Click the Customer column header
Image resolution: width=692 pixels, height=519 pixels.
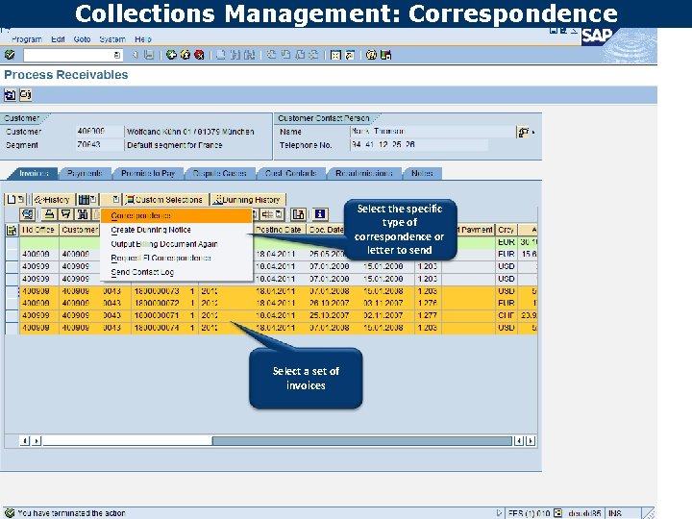pos(80,230)
